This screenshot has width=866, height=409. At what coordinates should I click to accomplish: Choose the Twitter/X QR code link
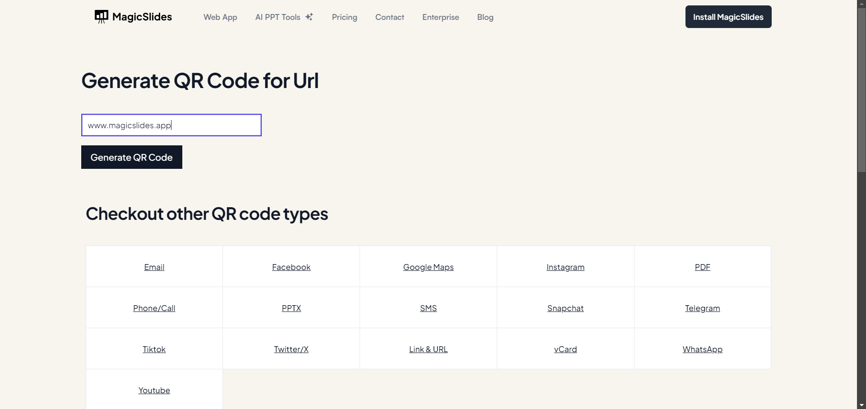[291, 349]
